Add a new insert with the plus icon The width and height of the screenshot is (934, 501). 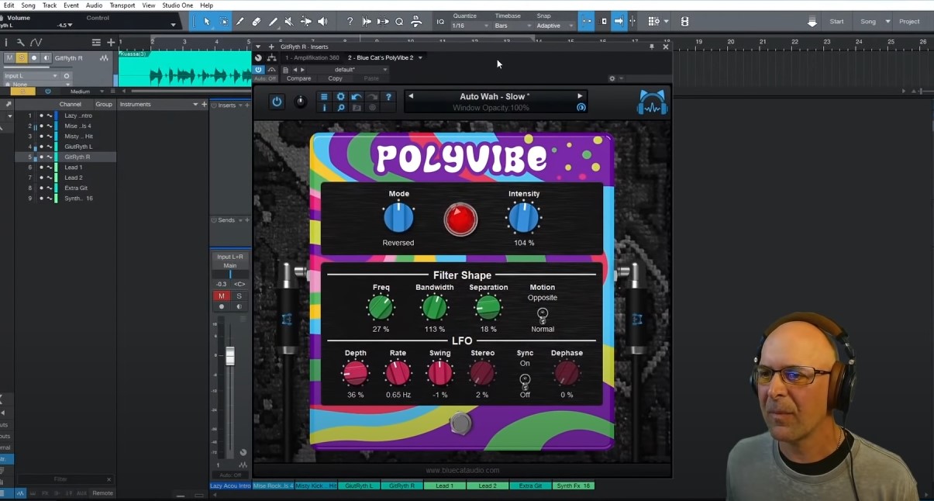tap(247, 105)
